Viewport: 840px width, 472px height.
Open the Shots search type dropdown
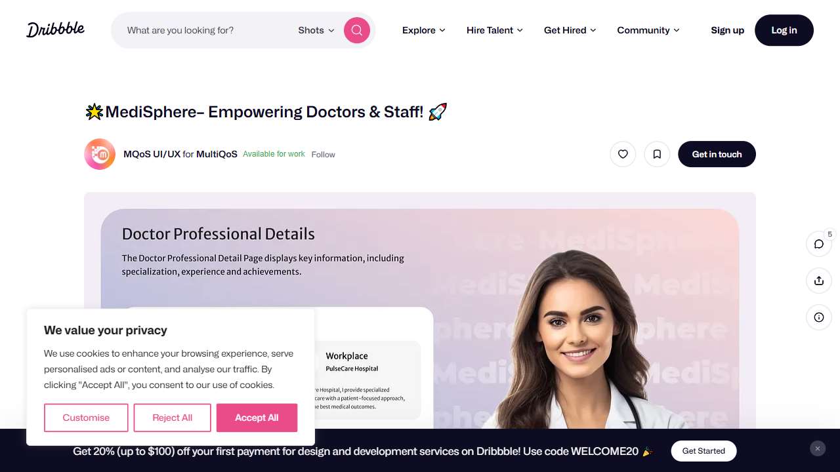316,30
